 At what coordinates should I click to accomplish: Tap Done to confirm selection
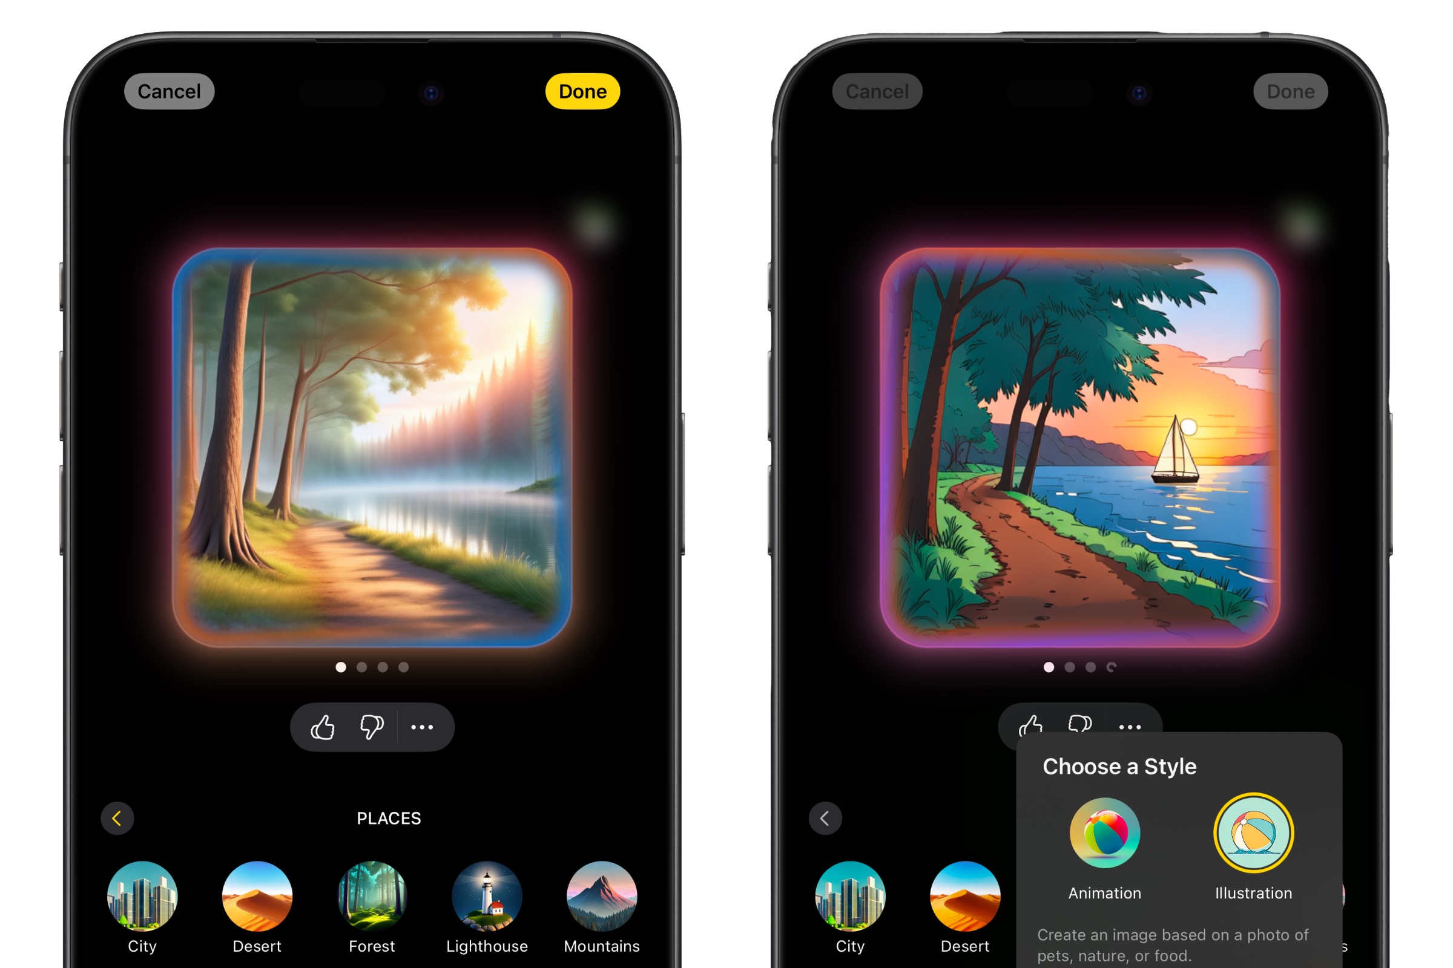point(579,92)
